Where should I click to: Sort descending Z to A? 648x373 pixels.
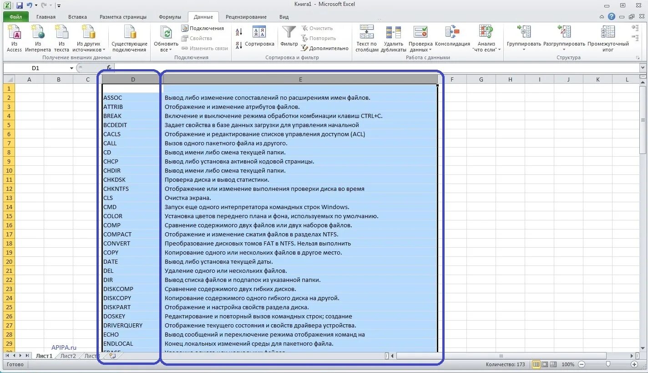[x=239, y=45]
